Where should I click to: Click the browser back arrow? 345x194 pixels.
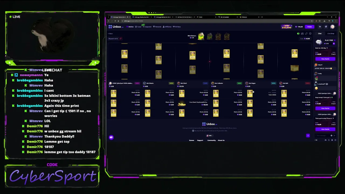click(109, 21)
